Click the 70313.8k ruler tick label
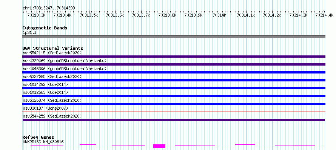Screen dimensions: 336x150 coord(168,15)
